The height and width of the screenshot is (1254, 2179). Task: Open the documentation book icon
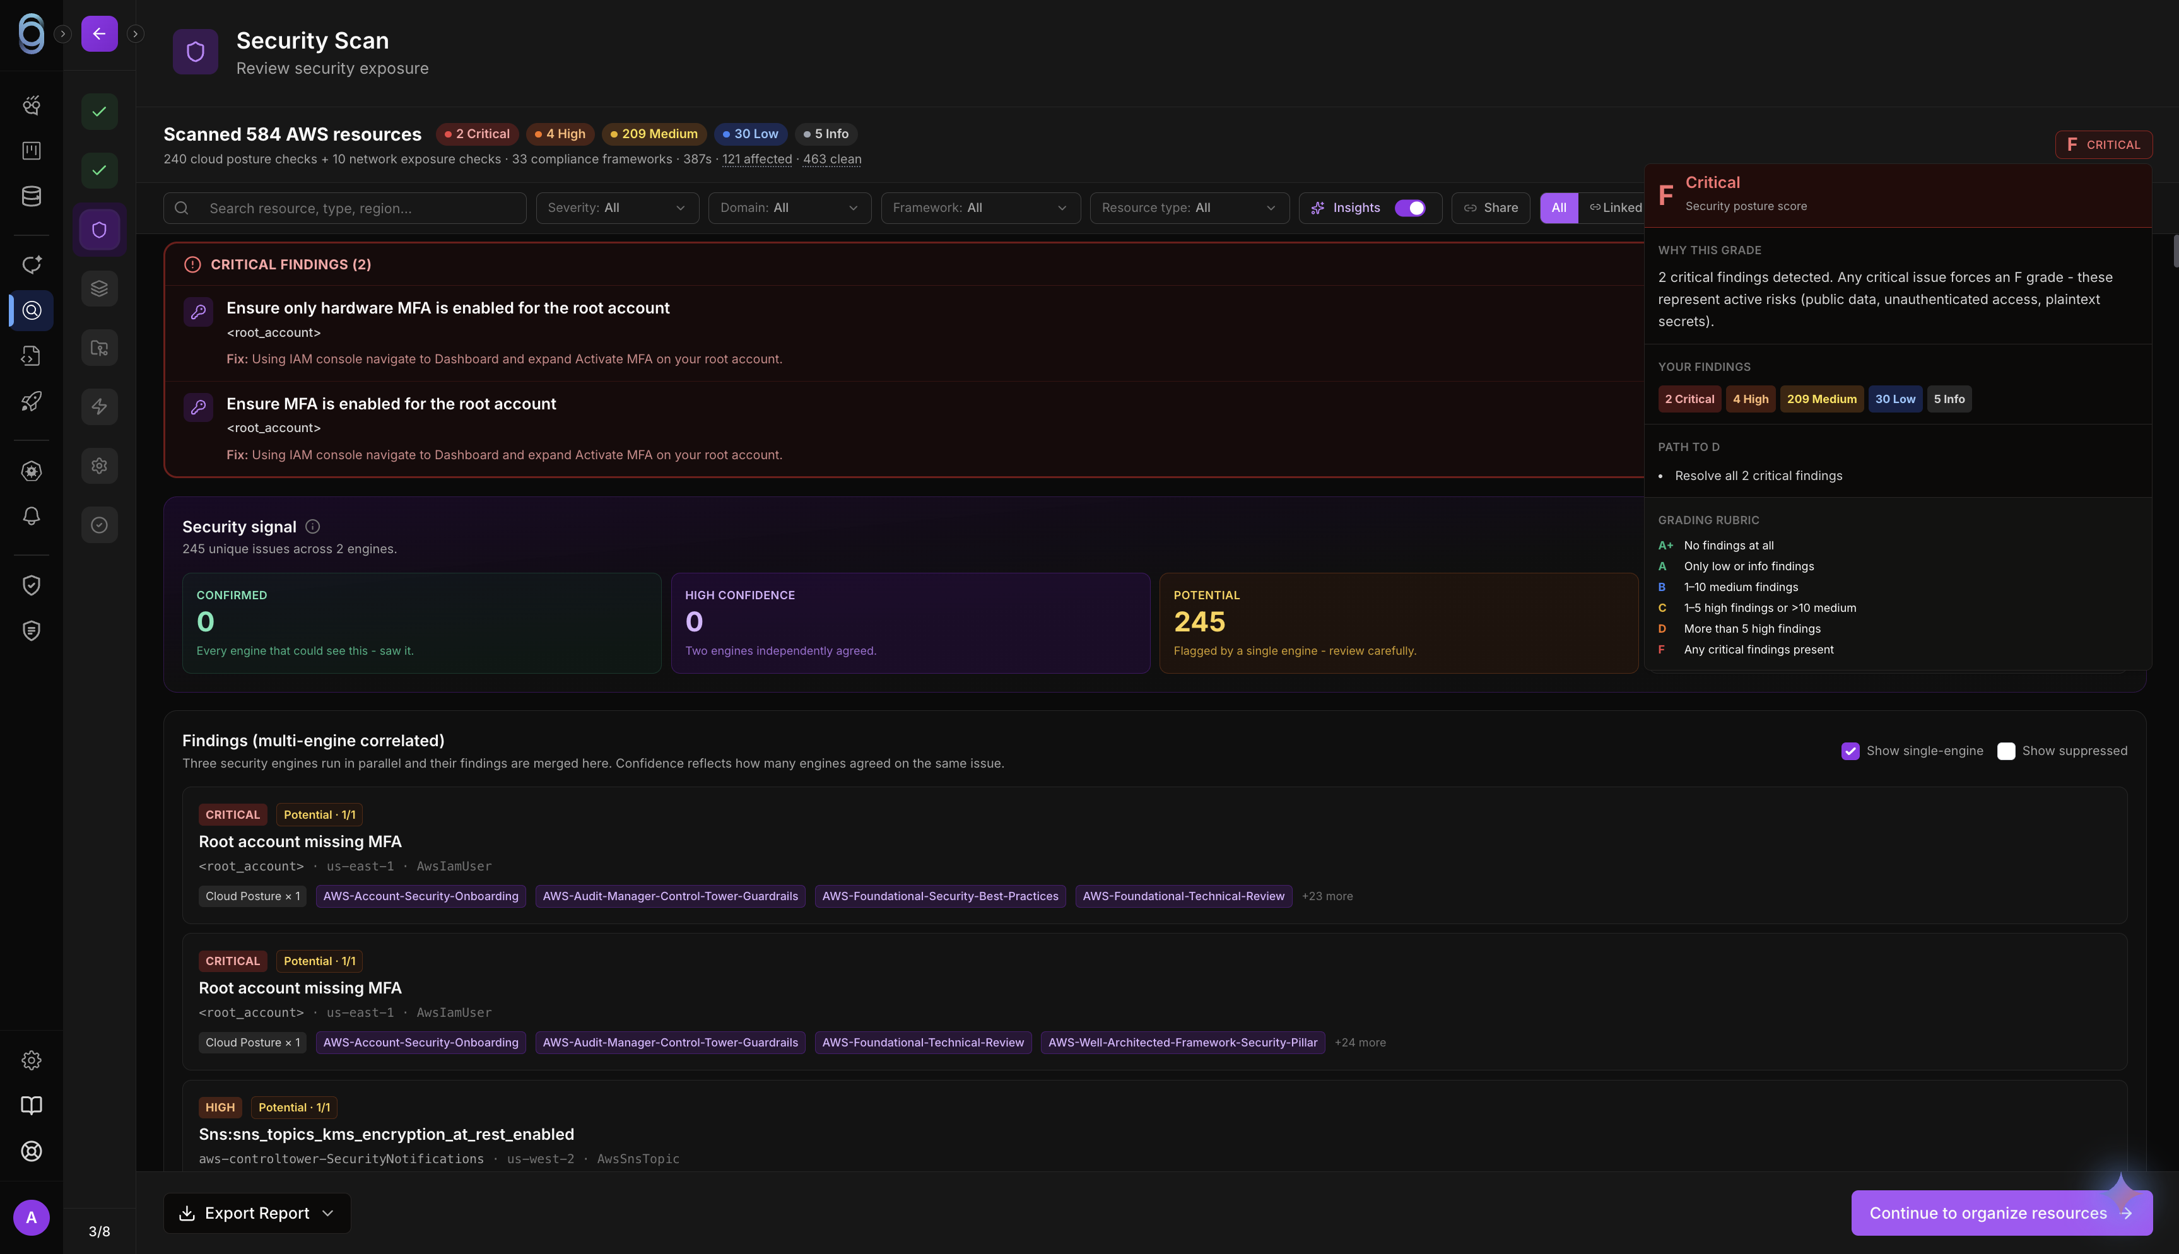tap(31, 1106)
